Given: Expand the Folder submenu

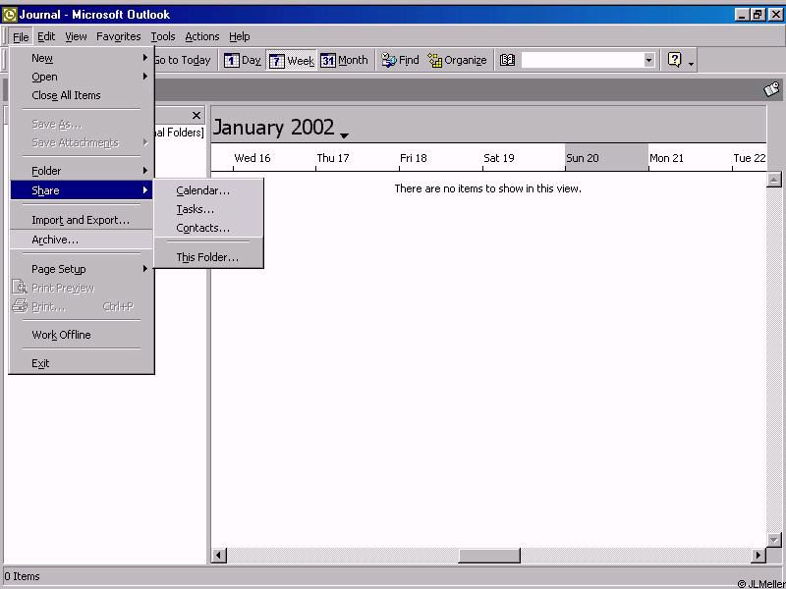Looking at the screenshot, I should pyautogui.click(x=82, y=171).
